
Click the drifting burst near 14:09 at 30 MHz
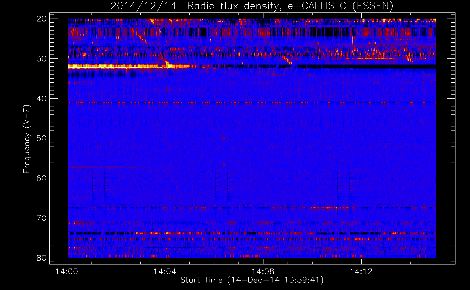pyautogui.click(x=288, y=61)
